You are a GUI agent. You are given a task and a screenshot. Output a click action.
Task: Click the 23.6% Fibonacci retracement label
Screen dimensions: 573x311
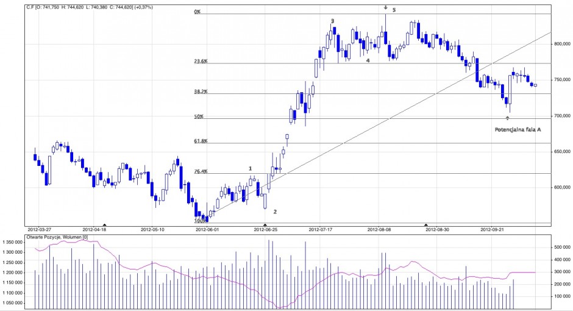coord(201,62)
